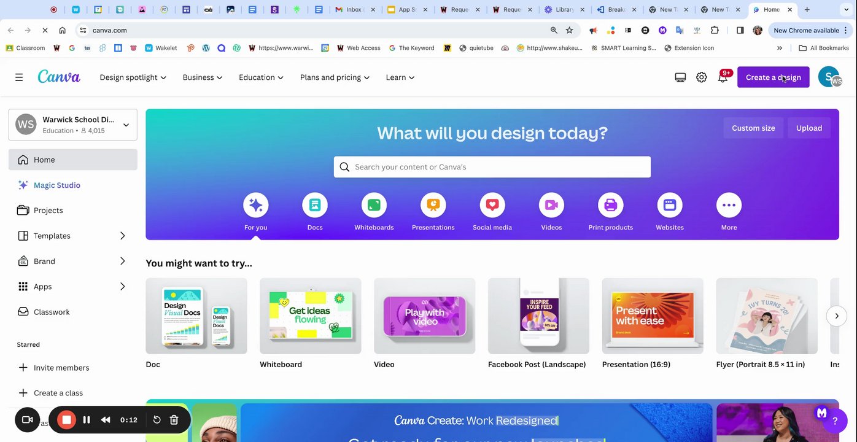Click the Create a design button

click(774, 77)
